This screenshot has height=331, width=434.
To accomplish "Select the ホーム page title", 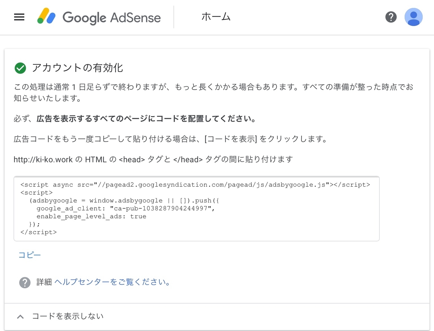I will pos(216,17).
